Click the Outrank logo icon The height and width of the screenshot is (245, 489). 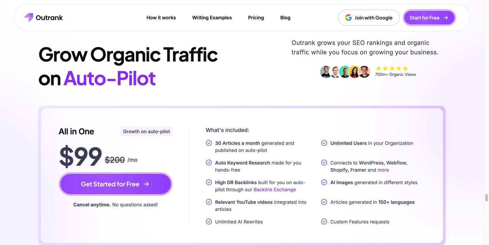coord(29,18)
